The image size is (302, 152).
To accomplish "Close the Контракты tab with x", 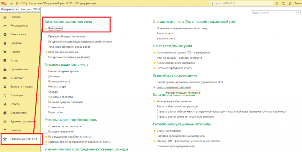I will (17, 9).
